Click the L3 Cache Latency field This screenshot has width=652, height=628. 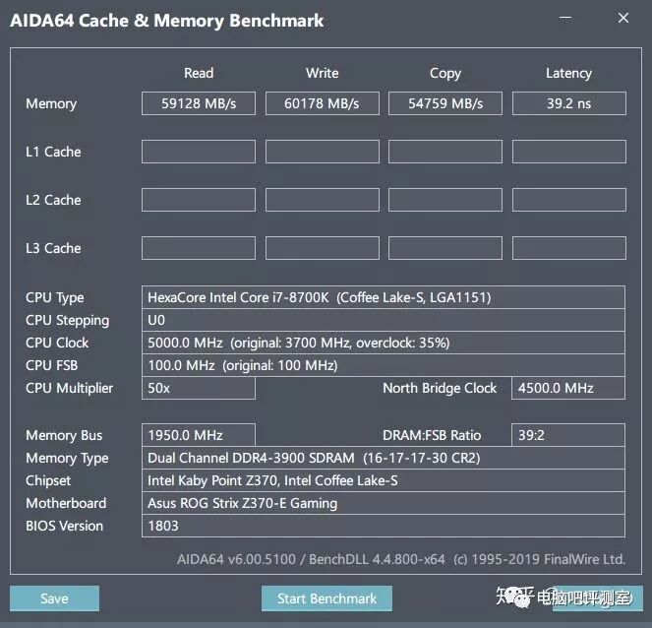568,248
